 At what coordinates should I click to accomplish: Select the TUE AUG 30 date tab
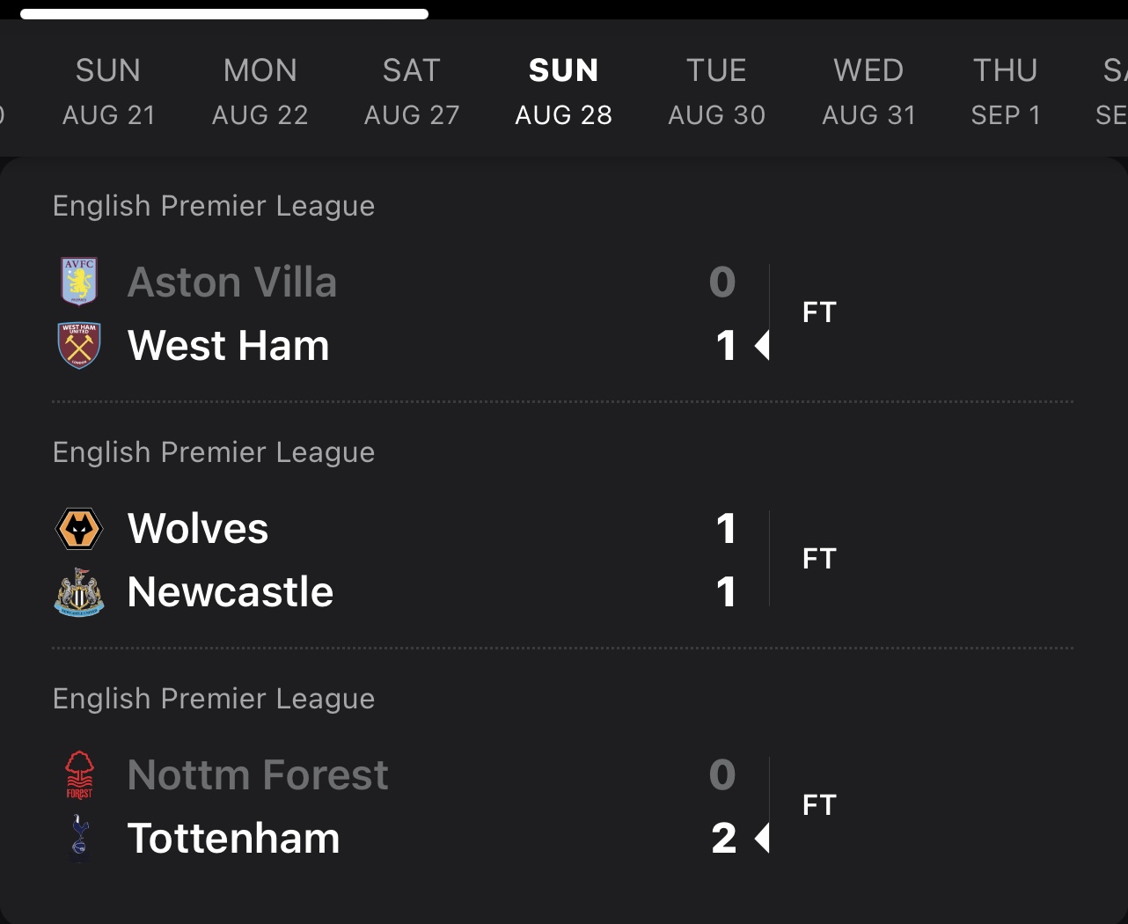click(716, 92)
